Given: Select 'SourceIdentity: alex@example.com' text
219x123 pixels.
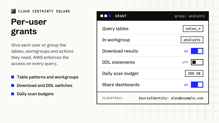Looking at the screenshot, I should 171,98.
